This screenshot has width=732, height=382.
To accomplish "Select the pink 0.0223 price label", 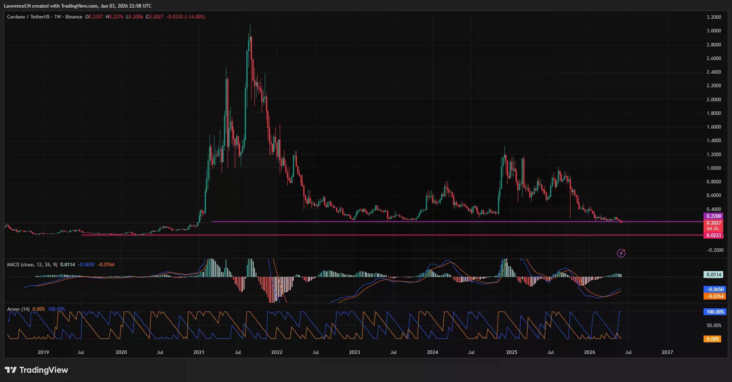I will (714, 235).
